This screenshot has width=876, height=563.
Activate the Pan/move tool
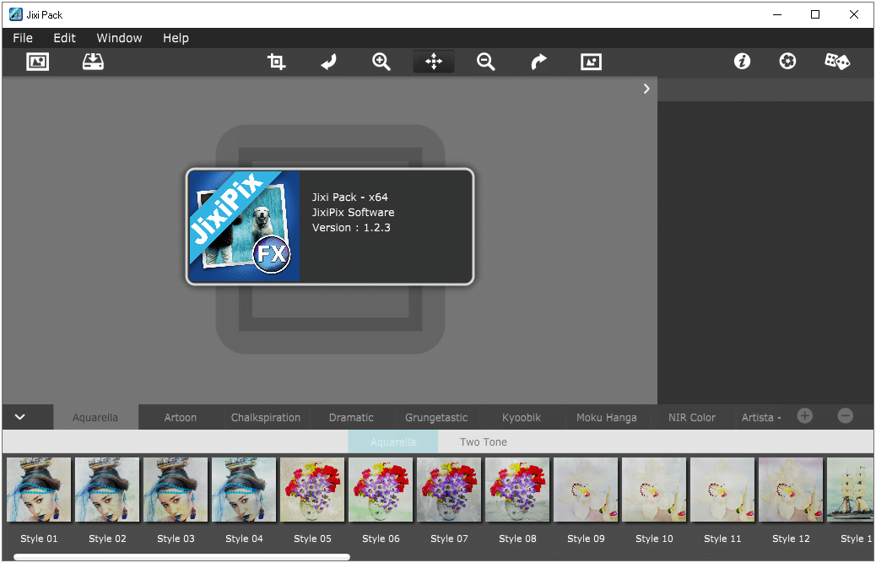click(434, 62)
